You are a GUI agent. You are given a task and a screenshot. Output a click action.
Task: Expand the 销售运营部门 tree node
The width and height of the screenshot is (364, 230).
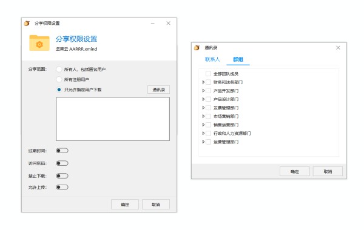pyautogui.click(x=203, y=125)
